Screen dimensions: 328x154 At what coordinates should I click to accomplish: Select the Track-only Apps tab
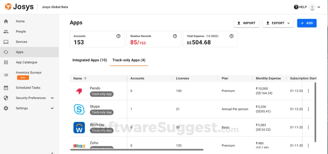(x=129, y=60)
